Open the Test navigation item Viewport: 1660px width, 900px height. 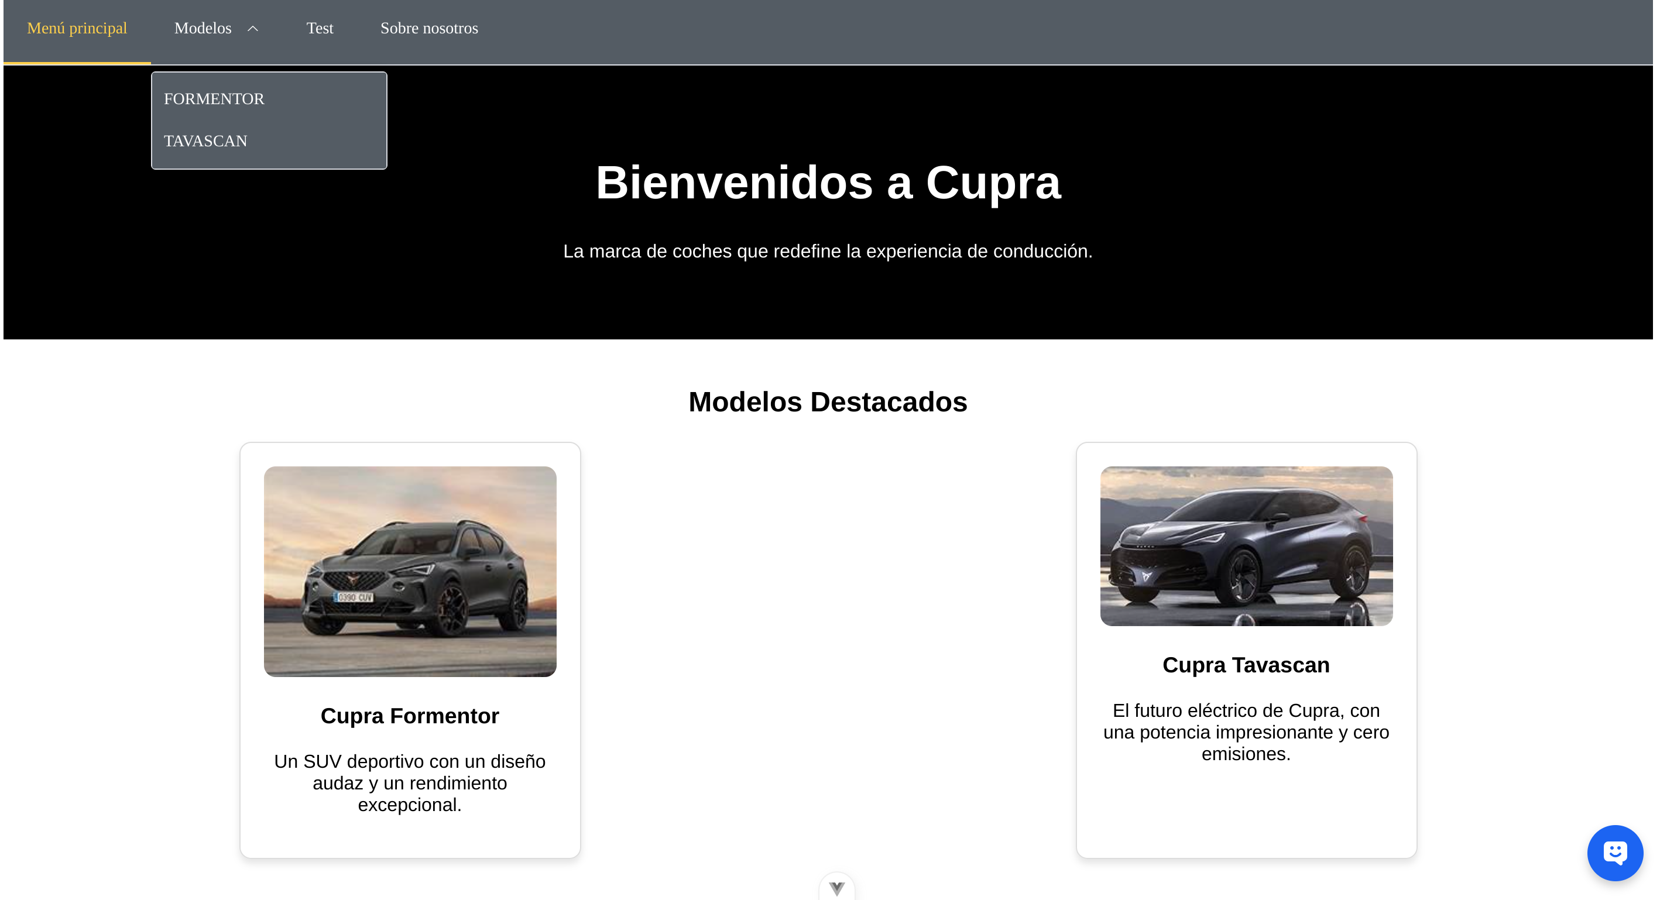click(320, 28)
